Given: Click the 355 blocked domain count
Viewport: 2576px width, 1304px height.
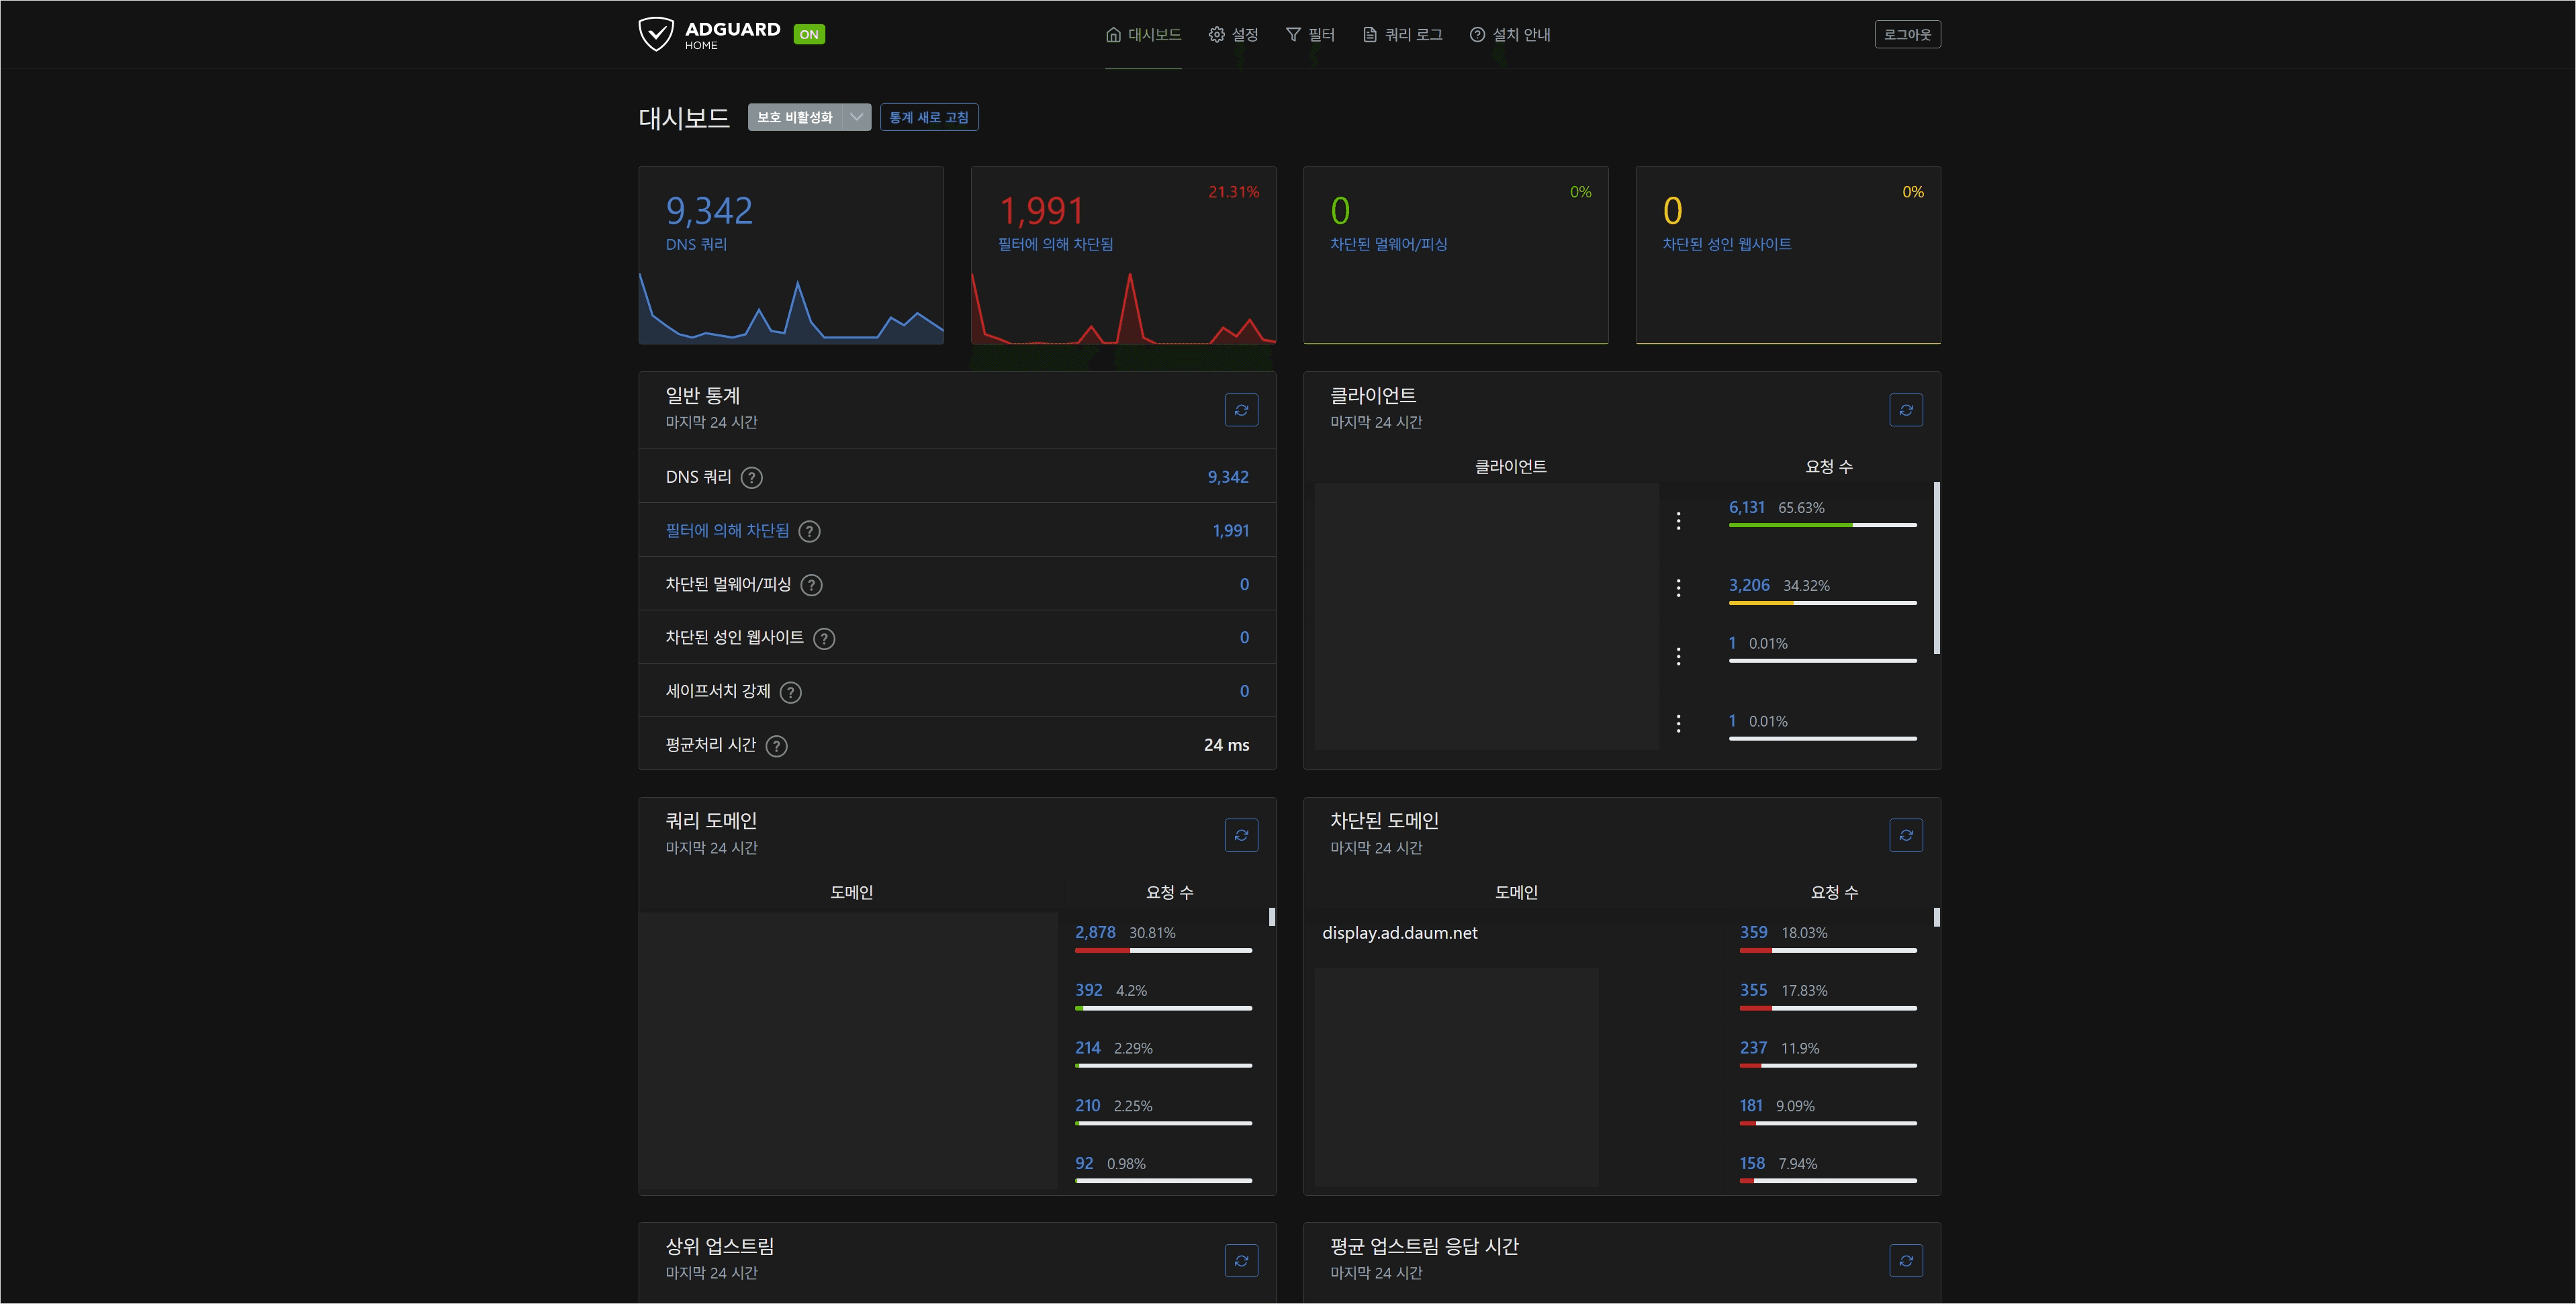Looking at the screenshot, I should 1753,991.
